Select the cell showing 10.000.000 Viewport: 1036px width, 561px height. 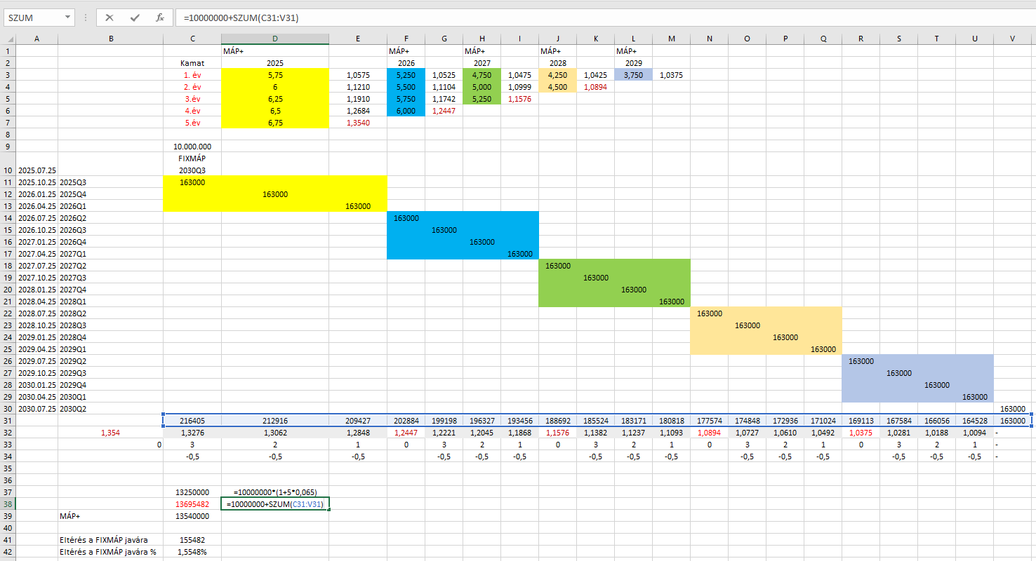[192, 147]
